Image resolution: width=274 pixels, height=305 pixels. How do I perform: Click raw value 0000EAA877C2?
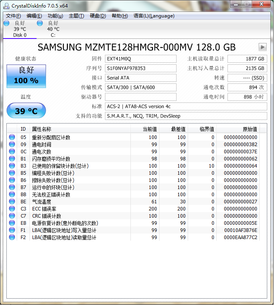tap(241, 237)
